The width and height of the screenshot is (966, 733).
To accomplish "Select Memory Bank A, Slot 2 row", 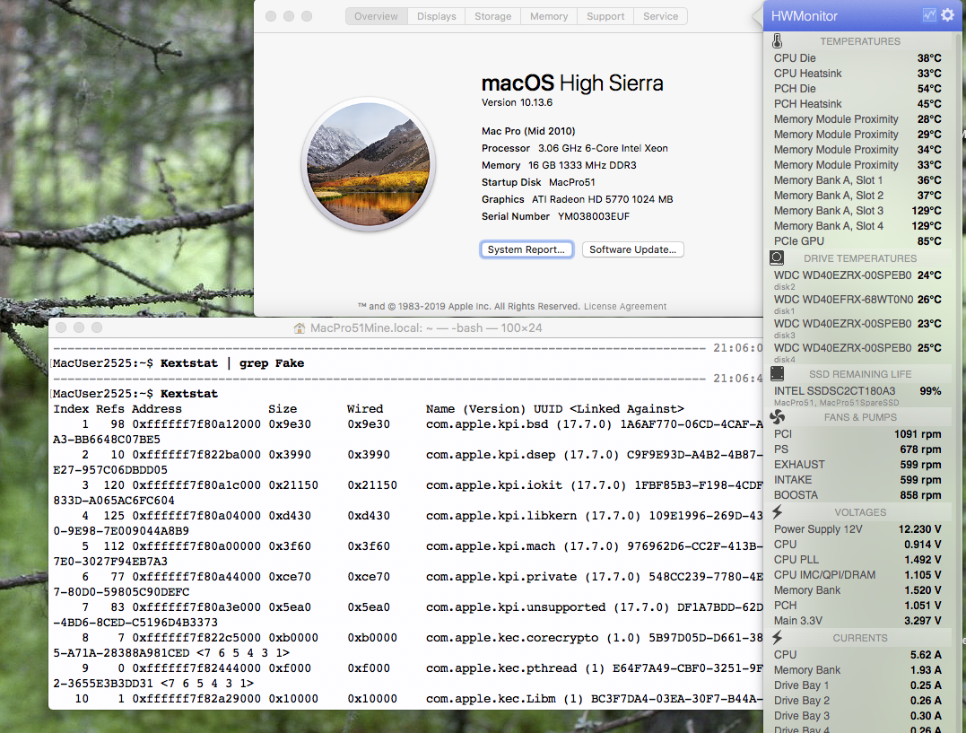I will [x=857, y=196].
